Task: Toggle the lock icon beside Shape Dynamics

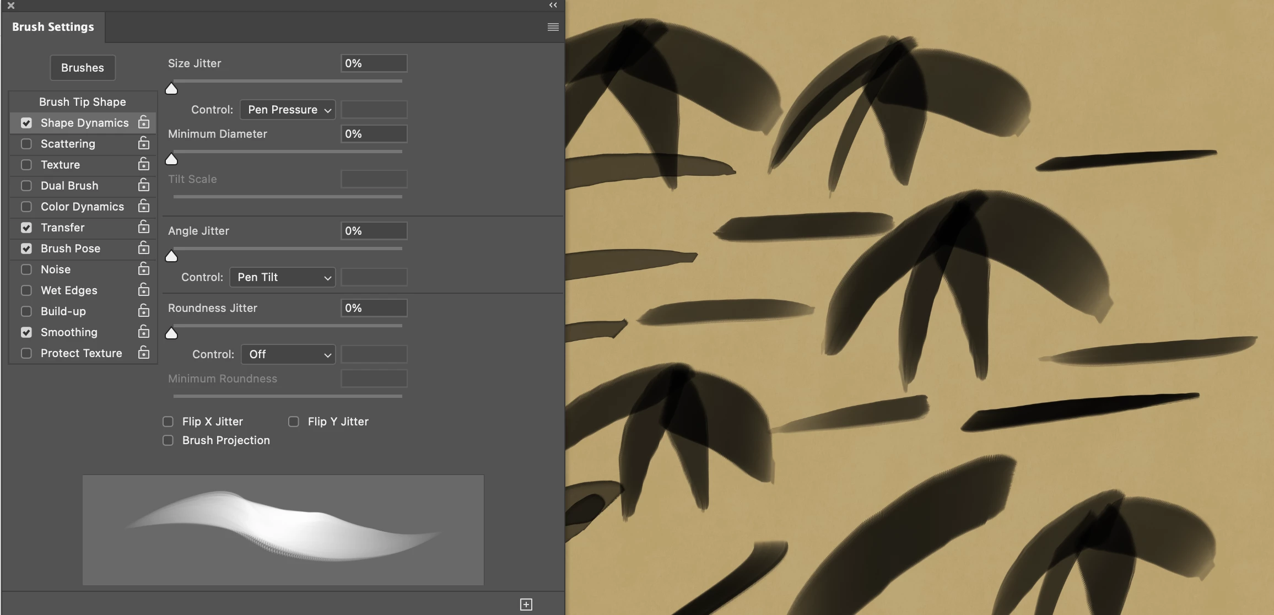Action: [x=144, y=122]
